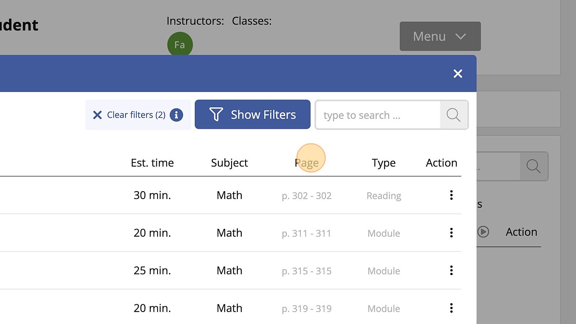Click the Fa instructor avatar
This screenshot has width=576, height=324.
click(180, 44)
